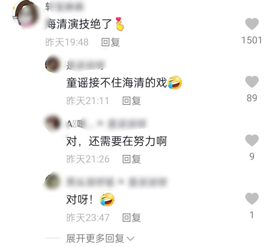The width and height of the screenshot is (270, 247).
Task: Tap the reply text 对，还需要在努力啊
Action: [x=117, y=141]
